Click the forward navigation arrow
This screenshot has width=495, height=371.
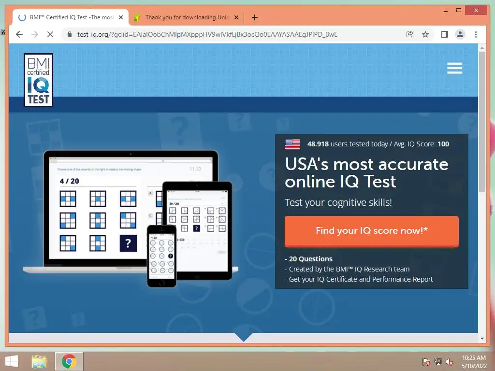coord(35,34)
